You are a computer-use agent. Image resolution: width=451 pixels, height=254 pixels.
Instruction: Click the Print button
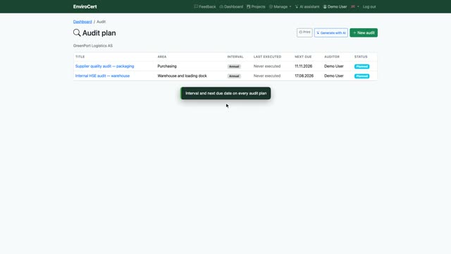(304, 32)
